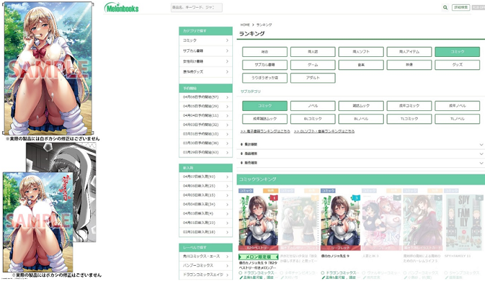The height and width of the screenshot is (281, 485).
Task: Open 角川コミックス・エース label
Action: click(206, 257)
